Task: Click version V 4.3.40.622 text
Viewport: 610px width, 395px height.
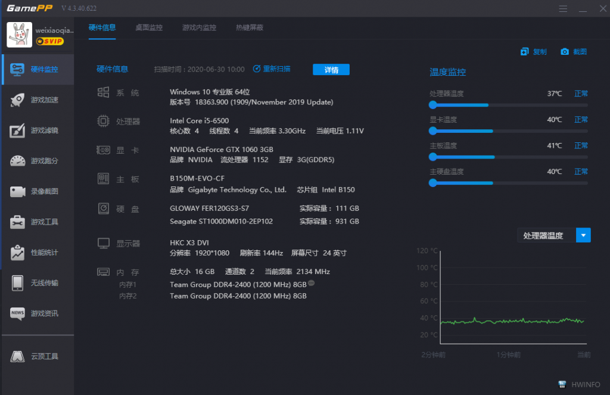Action: 79,8
